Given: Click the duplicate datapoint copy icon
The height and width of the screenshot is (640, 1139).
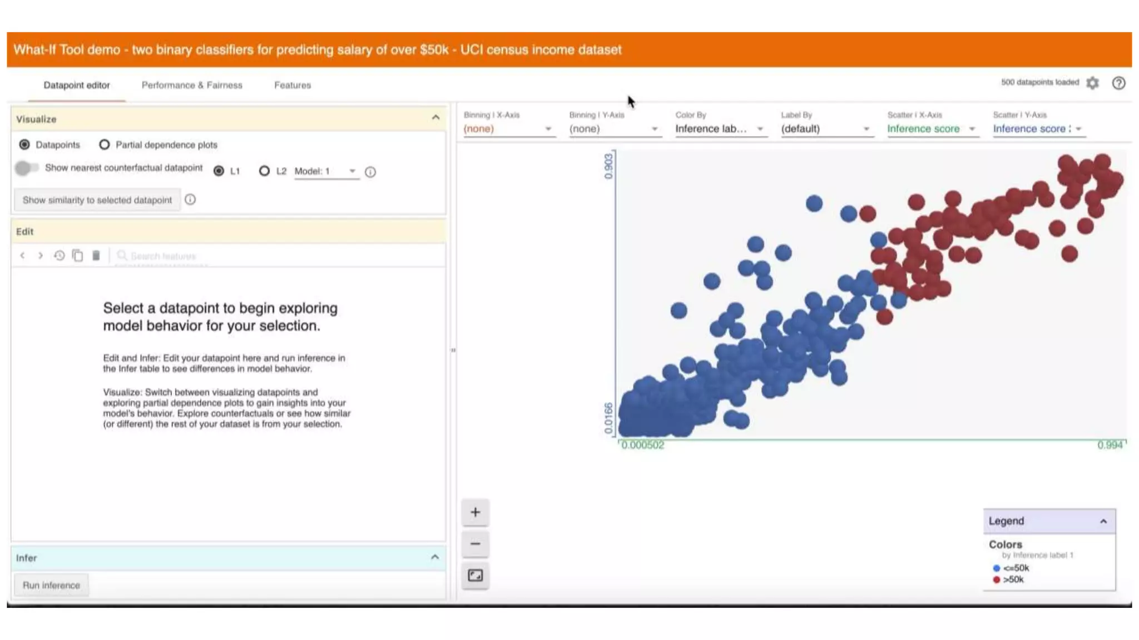Looking at the screenshot, I should click(x=78, y=256).
